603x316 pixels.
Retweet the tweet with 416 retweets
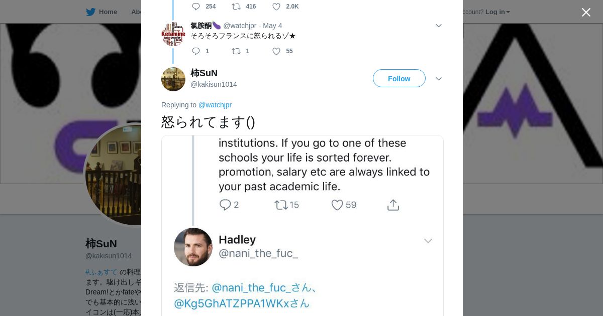point(236,7)
